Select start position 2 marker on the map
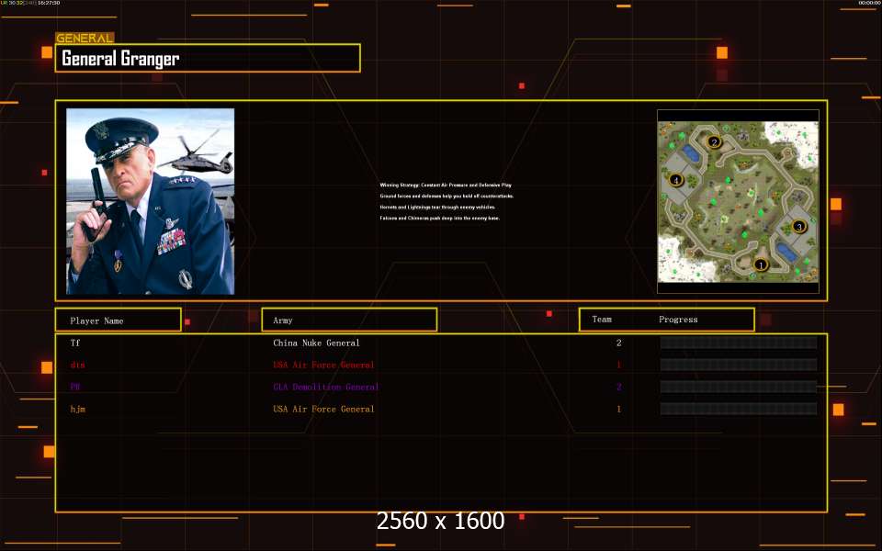 click(714, 142)
